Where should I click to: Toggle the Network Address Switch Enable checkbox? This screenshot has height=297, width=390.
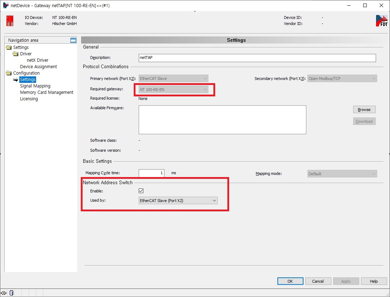(141, 191)
